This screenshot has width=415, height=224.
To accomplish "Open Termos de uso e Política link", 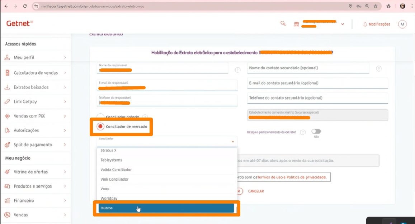I will pyautogui.click(x=292, y=177).
